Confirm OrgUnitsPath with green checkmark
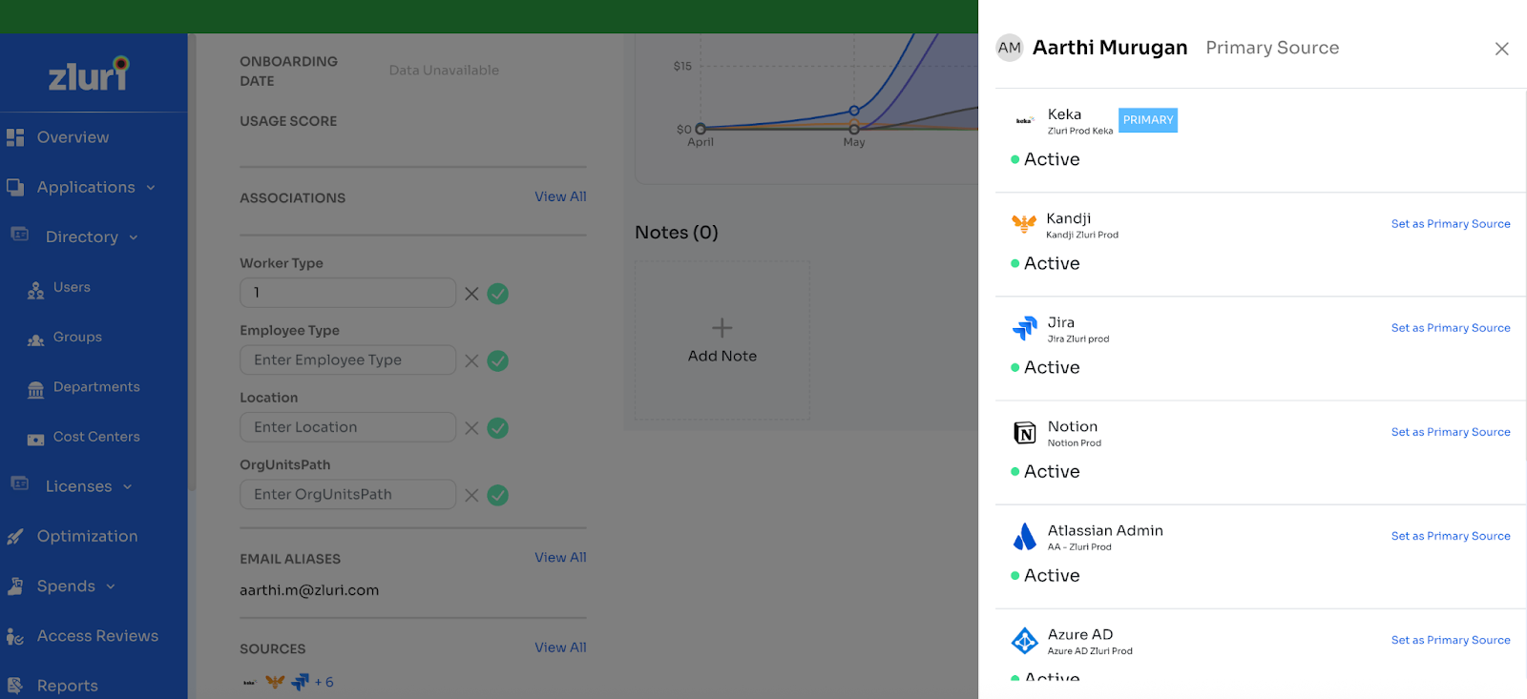 498,495
